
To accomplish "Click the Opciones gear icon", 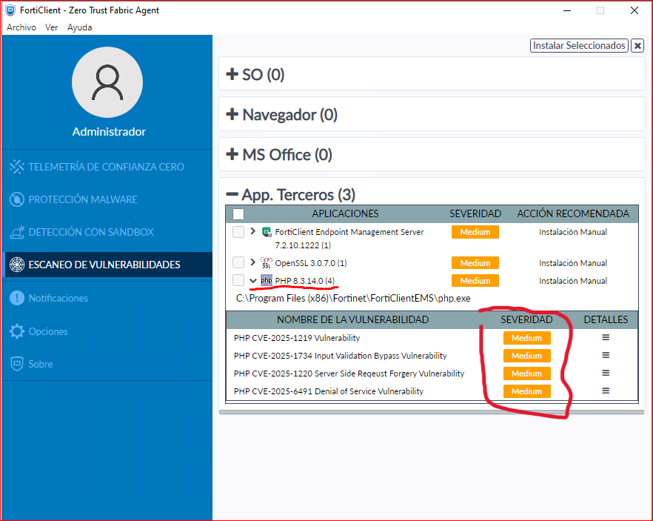I will point(16,331).
